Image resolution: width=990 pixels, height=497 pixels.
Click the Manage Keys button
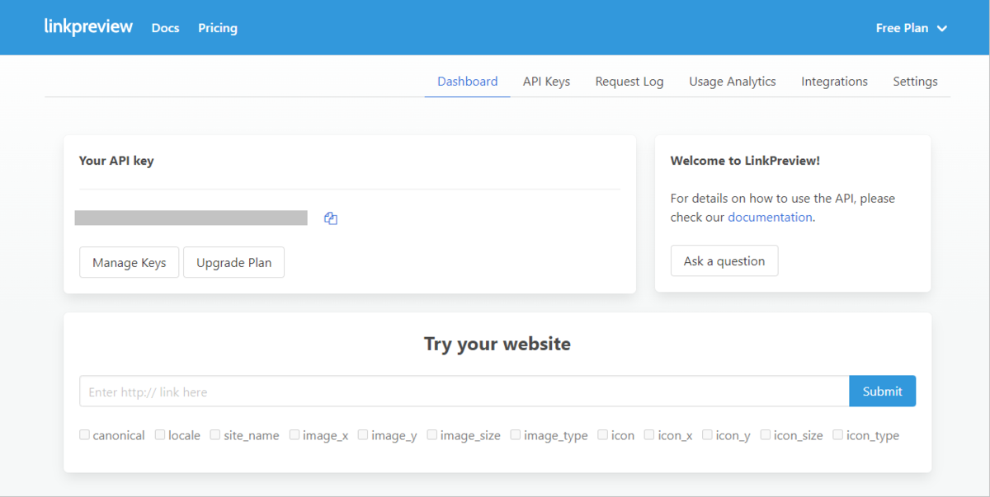click(x=130, y=262)
